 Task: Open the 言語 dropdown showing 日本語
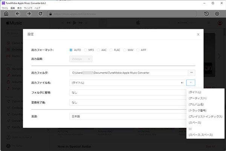pos(128,116)
